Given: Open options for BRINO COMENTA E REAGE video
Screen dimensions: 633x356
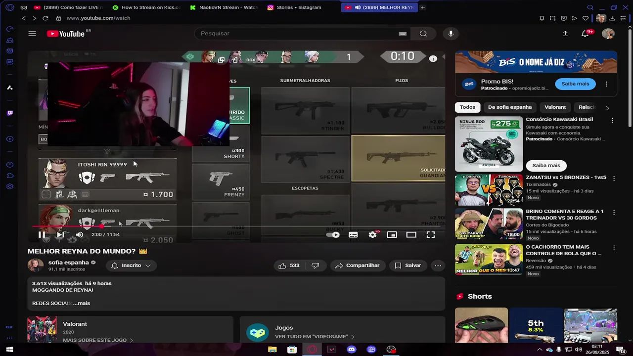Looking at the screenshot, I should [614, 212].
